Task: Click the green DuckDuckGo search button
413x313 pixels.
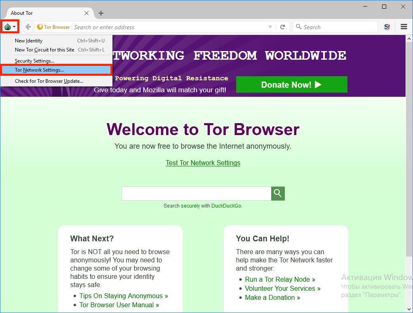Action: [x=278, y=194]
